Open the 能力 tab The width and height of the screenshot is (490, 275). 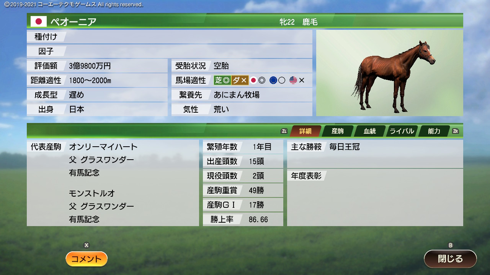434,131
